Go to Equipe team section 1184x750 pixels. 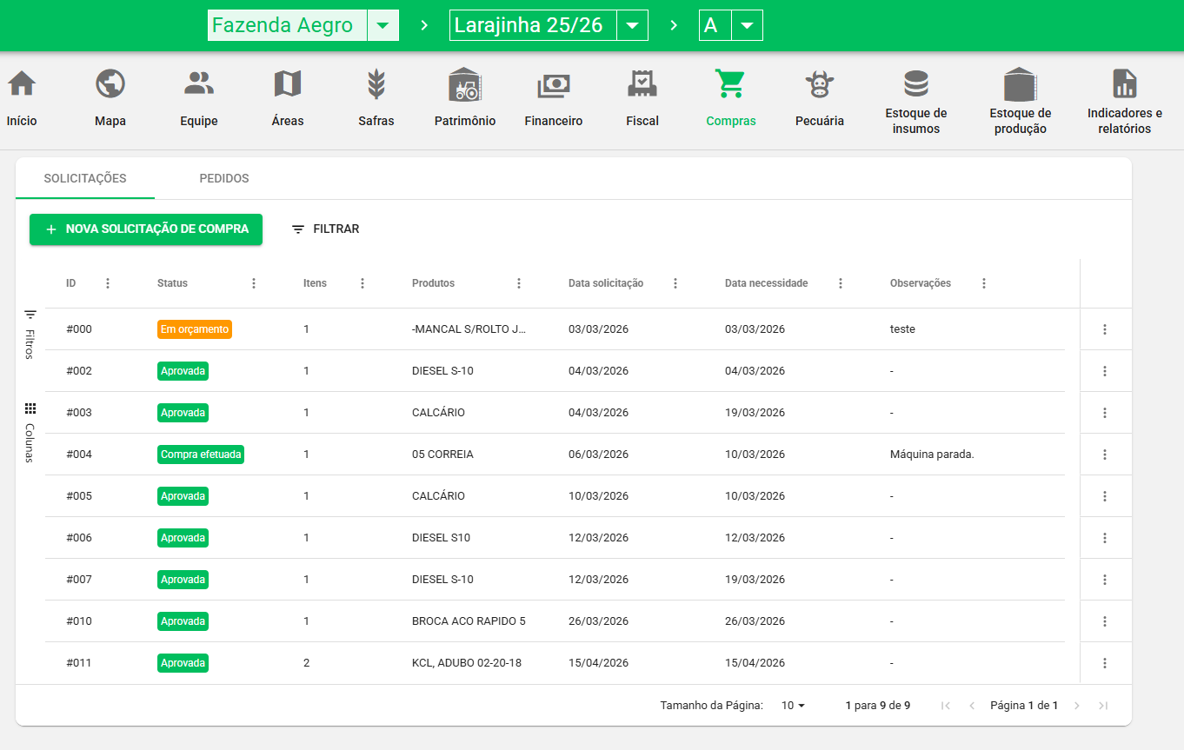pyautogui.click(x=199, y=85)
